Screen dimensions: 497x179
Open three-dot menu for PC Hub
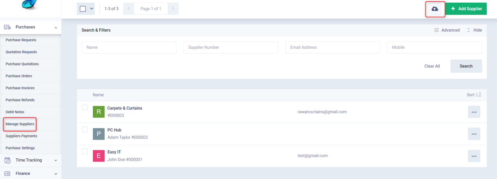click(474, 134)
